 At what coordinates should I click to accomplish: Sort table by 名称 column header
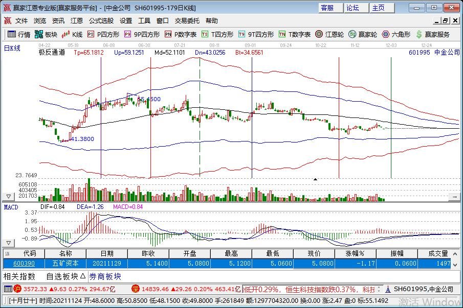pos(65,253)
